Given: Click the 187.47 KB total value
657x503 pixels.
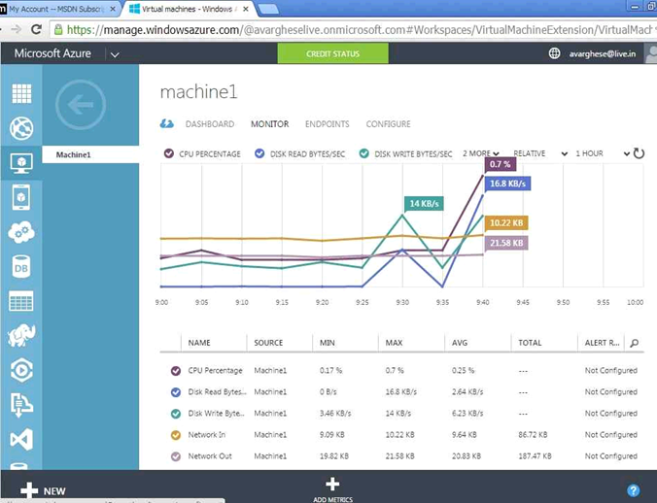Looking at the screenshot, I should [536, 456].
